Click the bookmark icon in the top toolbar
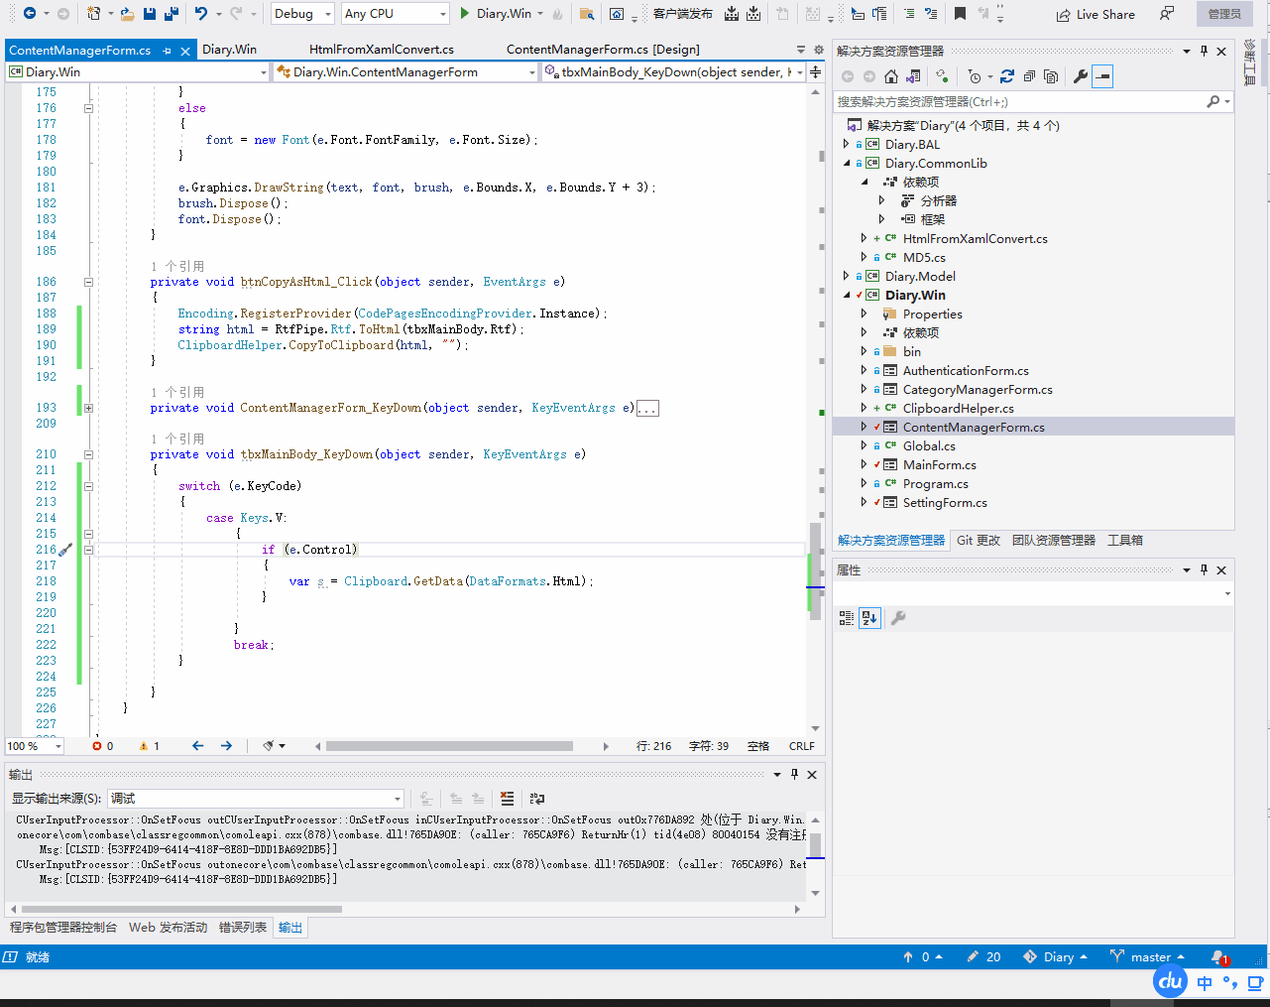The image size is (1270, 1007). point(960,14)
